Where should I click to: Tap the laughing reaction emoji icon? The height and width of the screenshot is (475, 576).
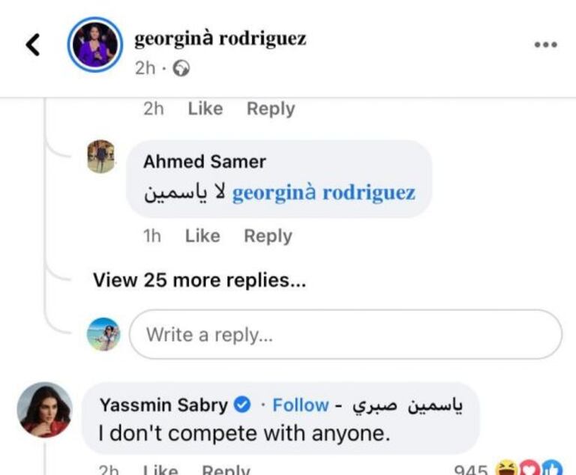505,468
